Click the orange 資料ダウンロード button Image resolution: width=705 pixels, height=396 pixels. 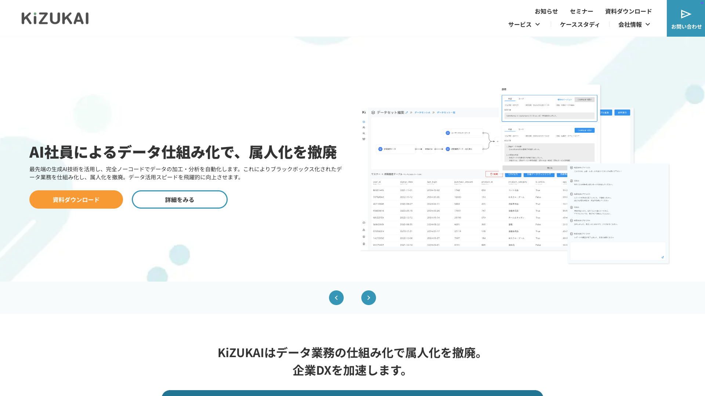[x=76, y=199]
